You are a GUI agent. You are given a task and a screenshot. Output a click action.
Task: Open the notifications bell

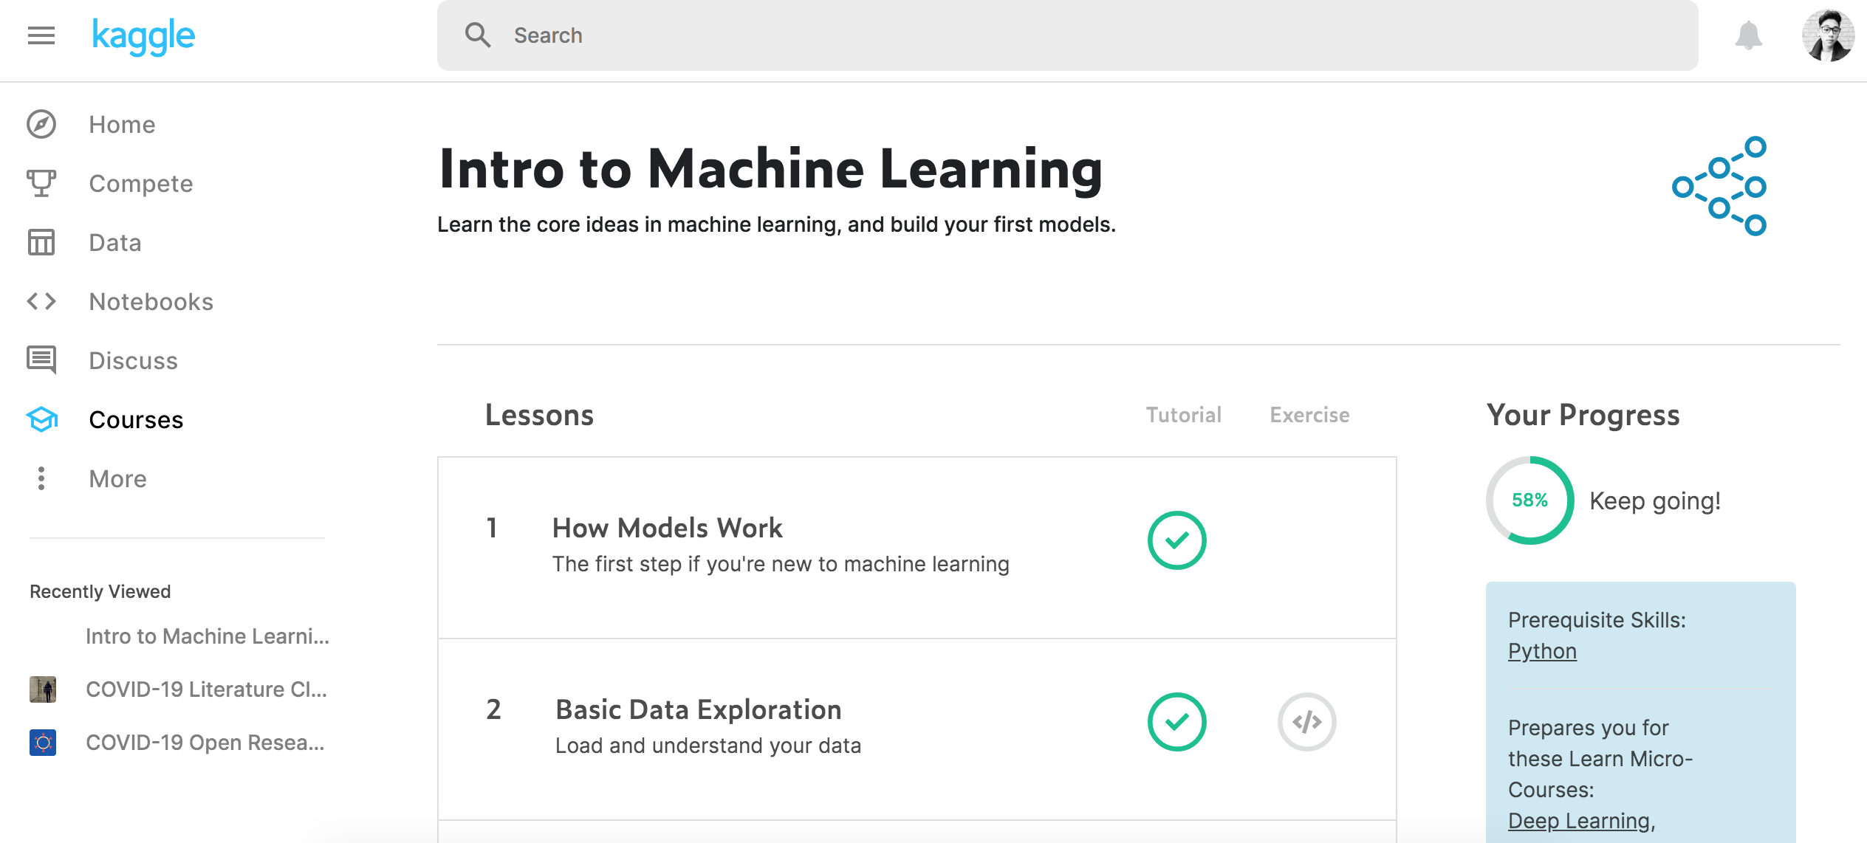tap(1748, 35)
